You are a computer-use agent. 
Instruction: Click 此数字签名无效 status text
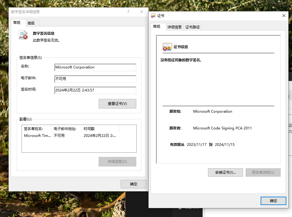coord(46,40)
